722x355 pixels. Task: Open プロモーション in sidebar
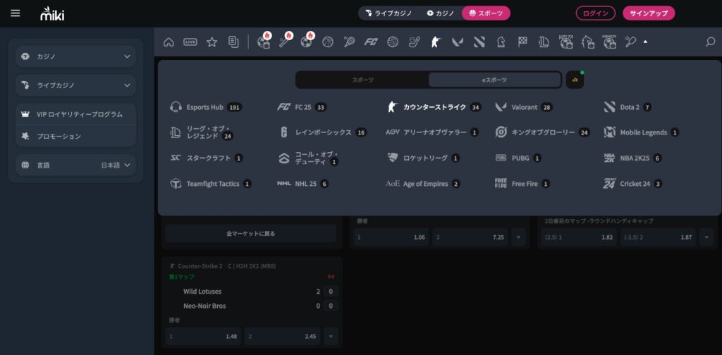76,136
